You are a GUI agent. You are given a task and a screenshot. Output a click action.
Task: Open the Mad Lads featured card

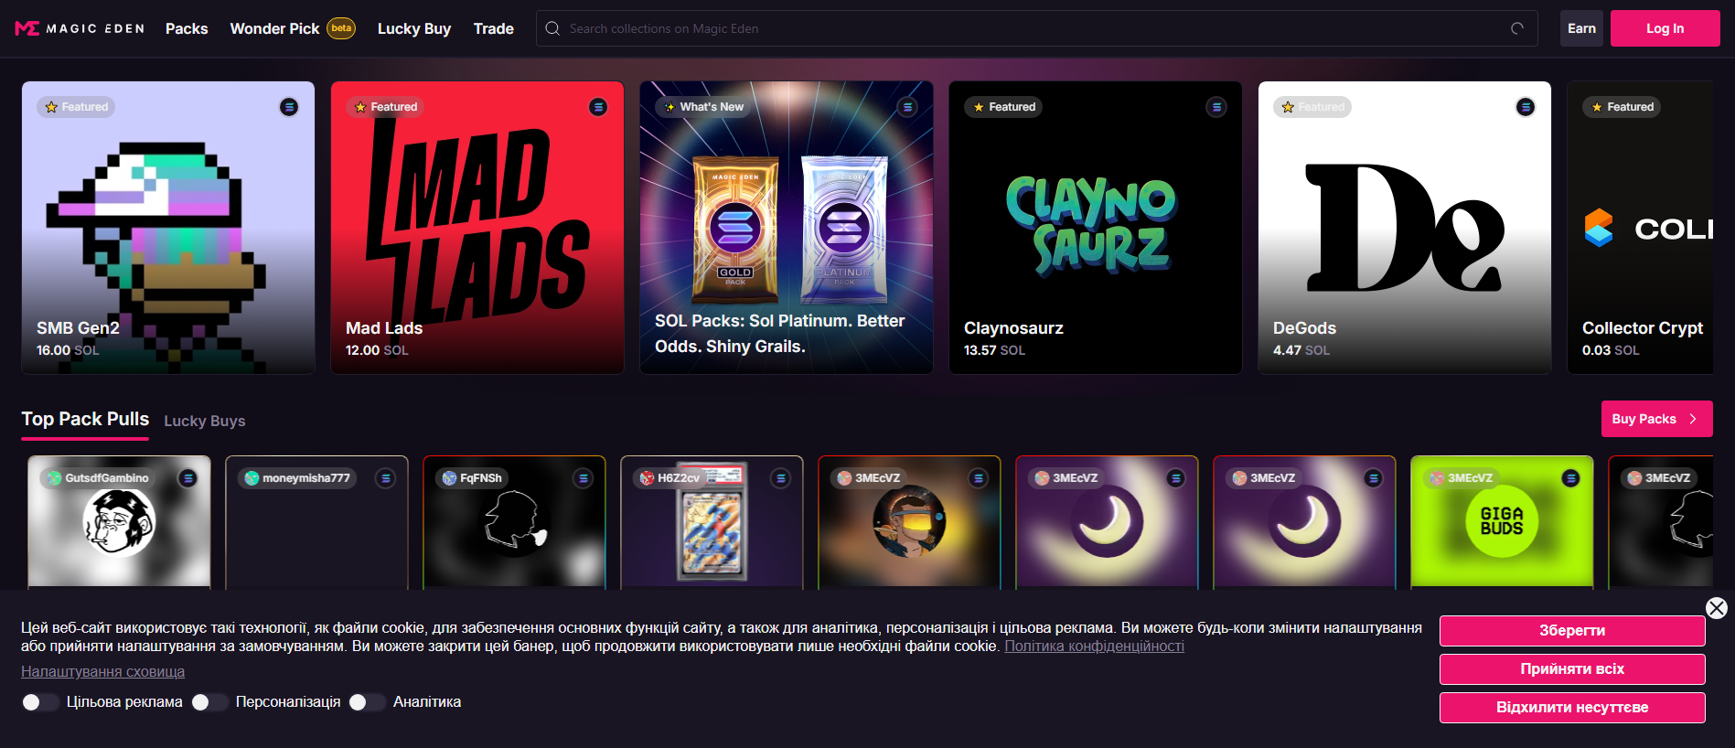pos(477,228)
